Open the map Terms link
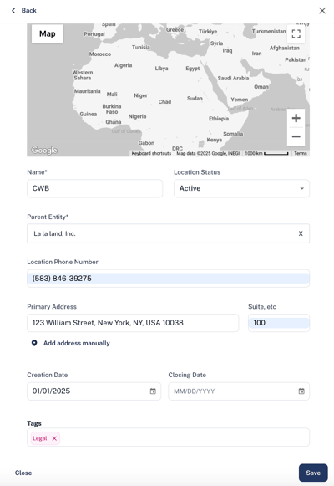The width and height of the screenshot is (334, 486). (x=301, y=153)
